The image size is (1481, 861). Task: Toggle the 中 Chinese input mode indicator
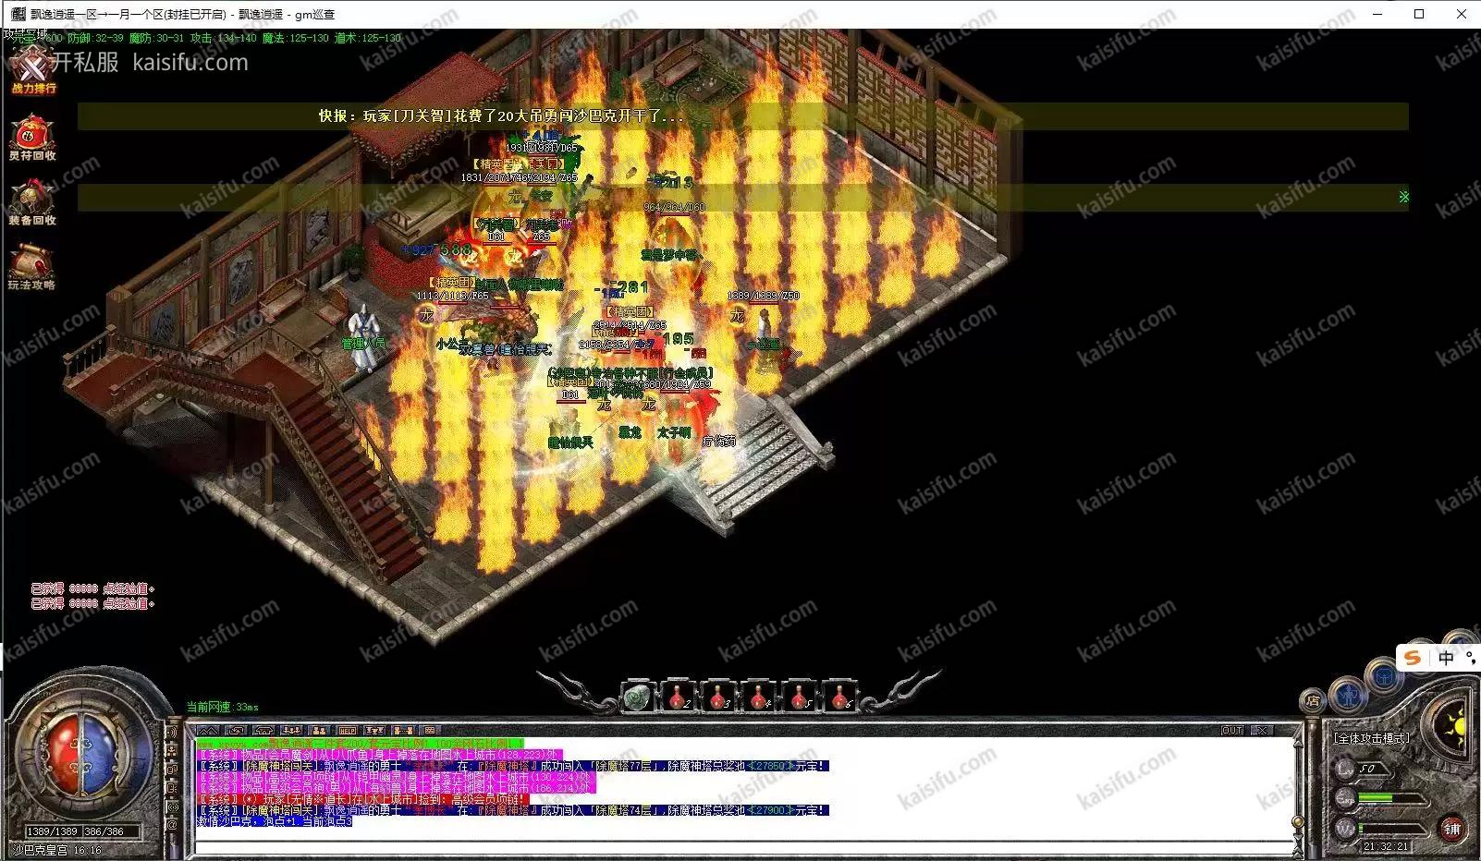[1446, 657]
